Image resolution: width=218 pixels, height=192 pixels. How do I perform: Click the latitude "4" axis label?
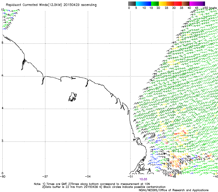tap(2, 108)
